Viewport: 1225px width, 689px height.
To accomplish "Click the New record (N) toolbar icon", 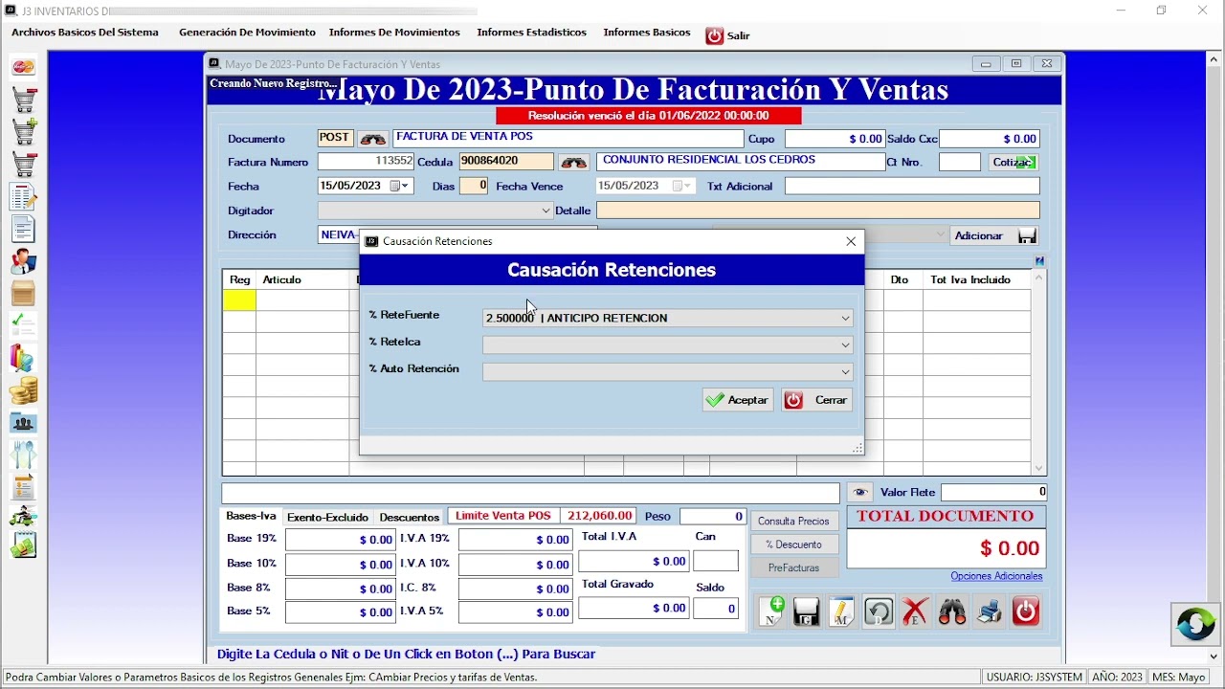I will 771,611.
